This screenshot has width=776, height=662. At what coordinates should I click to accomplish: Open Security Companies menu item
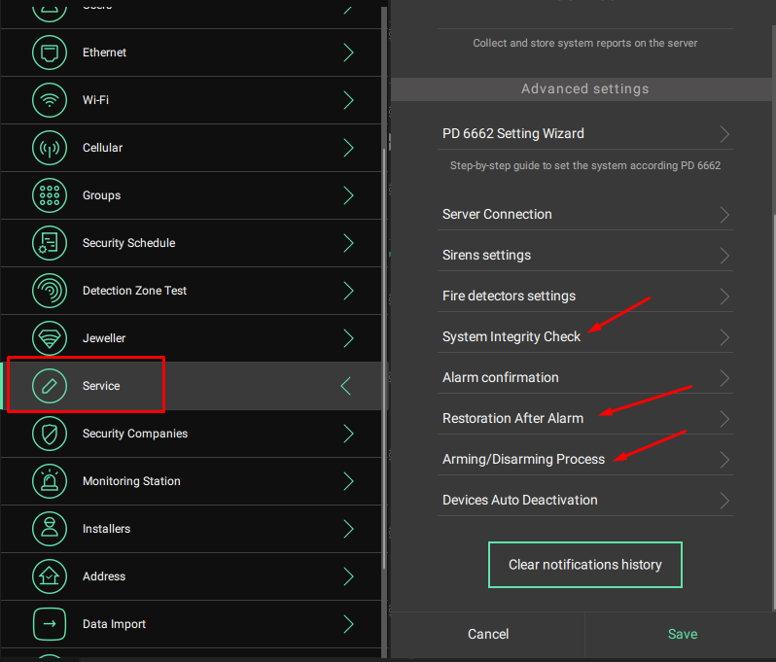point(191,434)
